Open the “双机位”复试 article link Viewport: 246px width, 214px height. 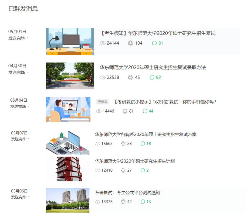[x=165, y=102]
